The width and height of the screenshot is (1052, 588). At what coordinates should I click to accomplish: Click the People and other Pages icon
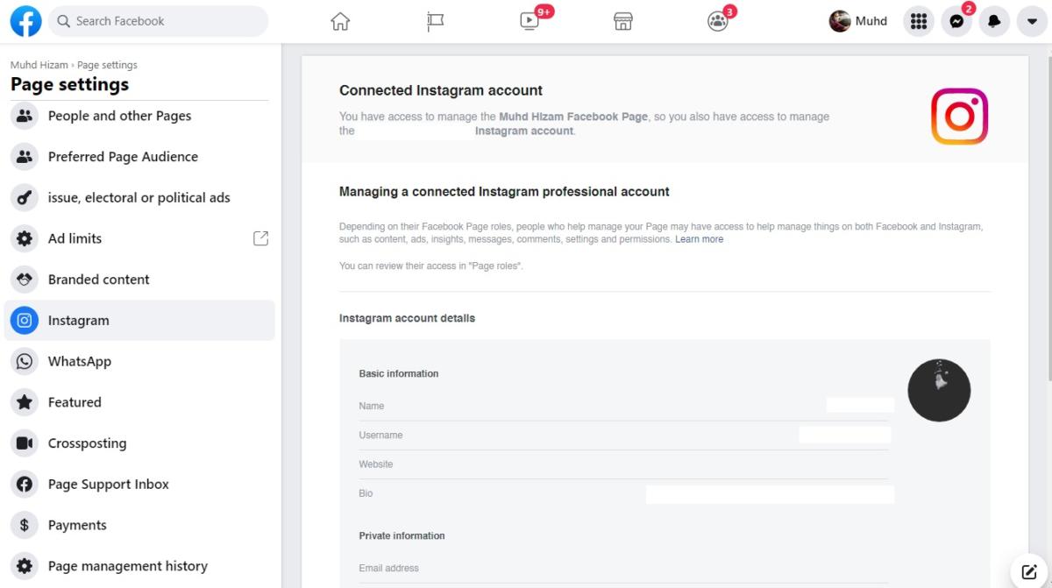[x=25, y=116]
